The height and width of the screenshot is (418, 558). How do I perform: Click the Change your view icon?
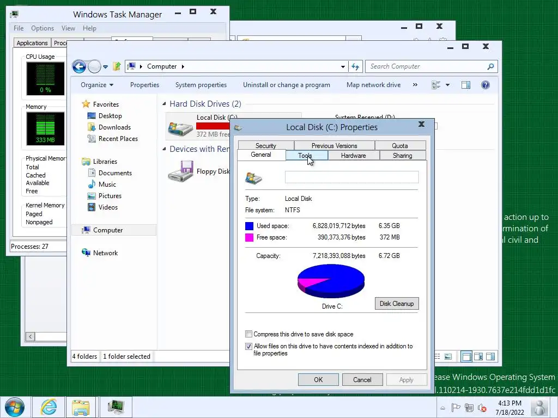(436, 85)
